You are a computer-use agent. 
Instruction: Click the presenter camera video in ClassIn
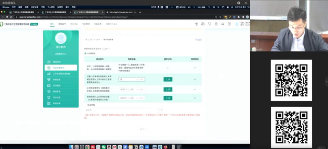289,26
